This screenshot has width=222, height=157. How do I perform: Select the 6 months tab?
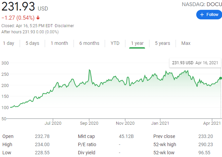tap(89, 43)
